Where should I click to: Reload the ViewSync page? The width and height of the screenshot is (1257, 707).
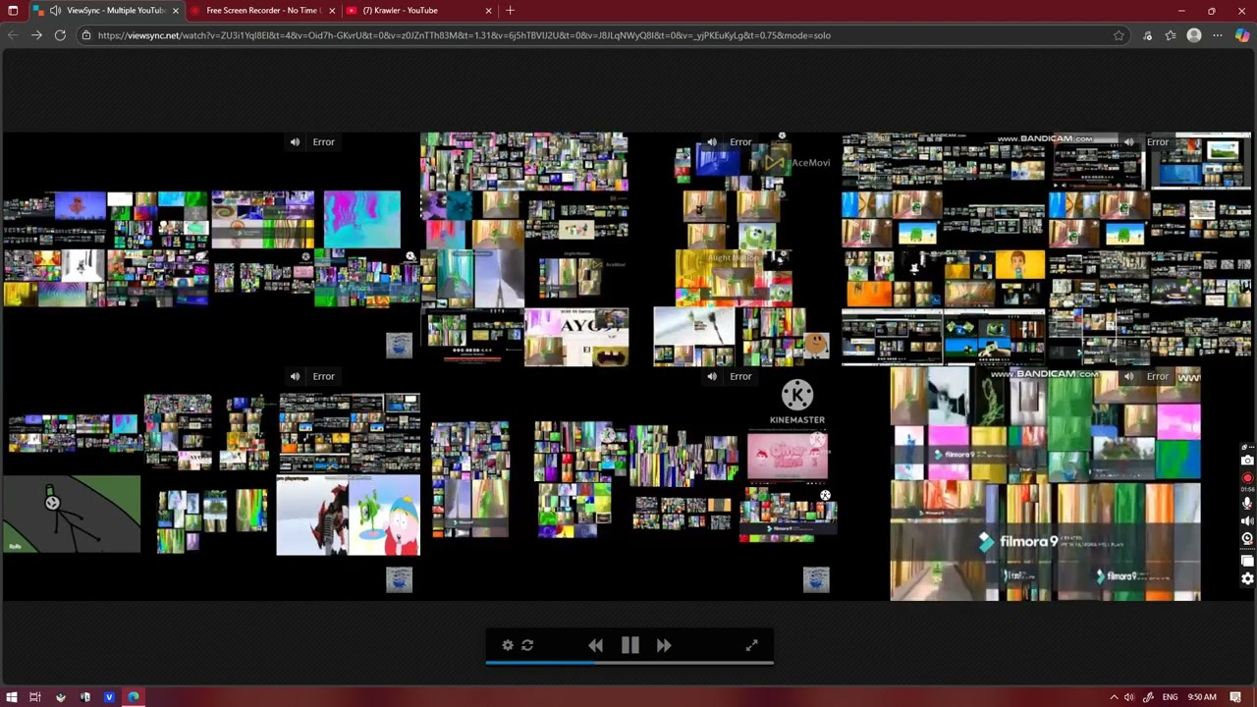click(x=60, y=35)
